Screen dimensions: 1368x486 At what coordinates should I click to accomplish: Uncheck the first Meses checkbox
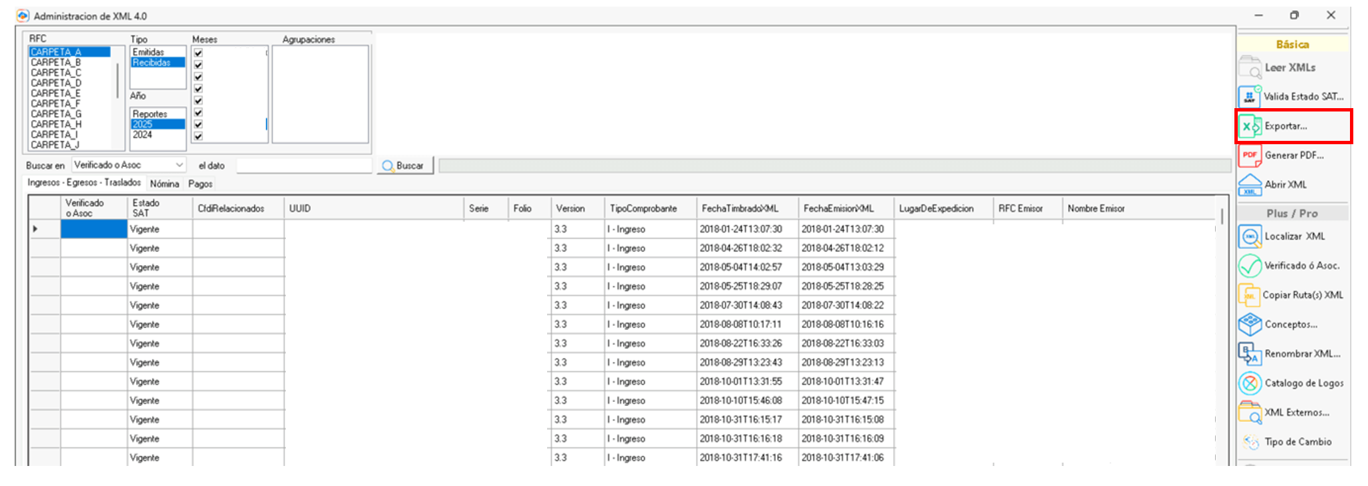[x=198, y=53]
